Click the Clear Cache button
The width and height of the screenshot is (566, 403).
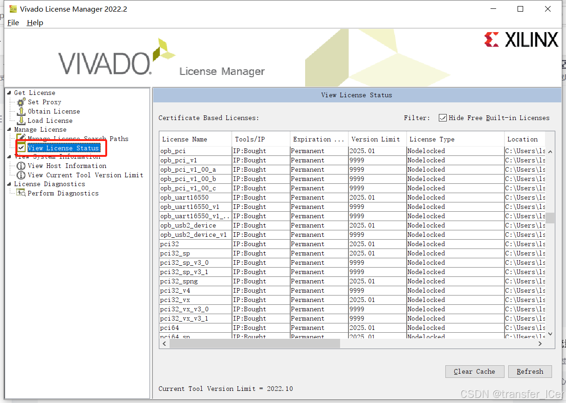(474, 371)
